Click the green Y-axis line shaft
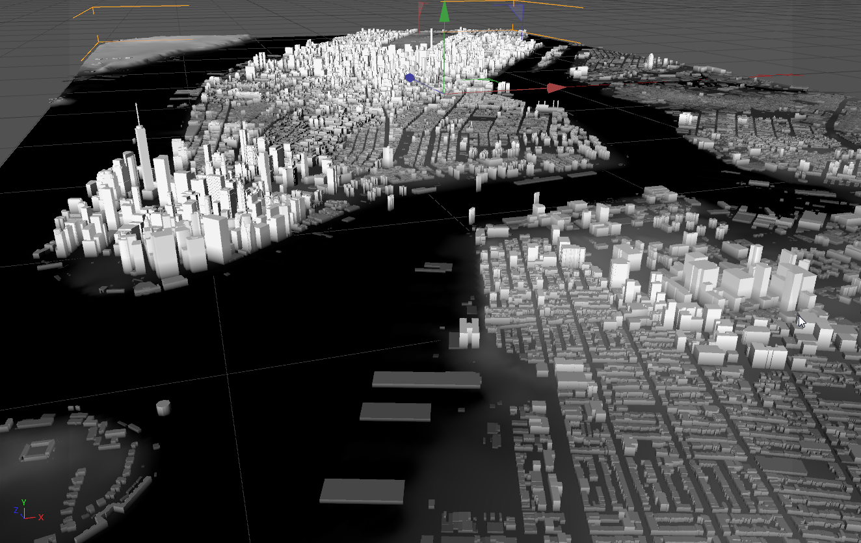Screen dimensions: 861x543 coord(444,57)
